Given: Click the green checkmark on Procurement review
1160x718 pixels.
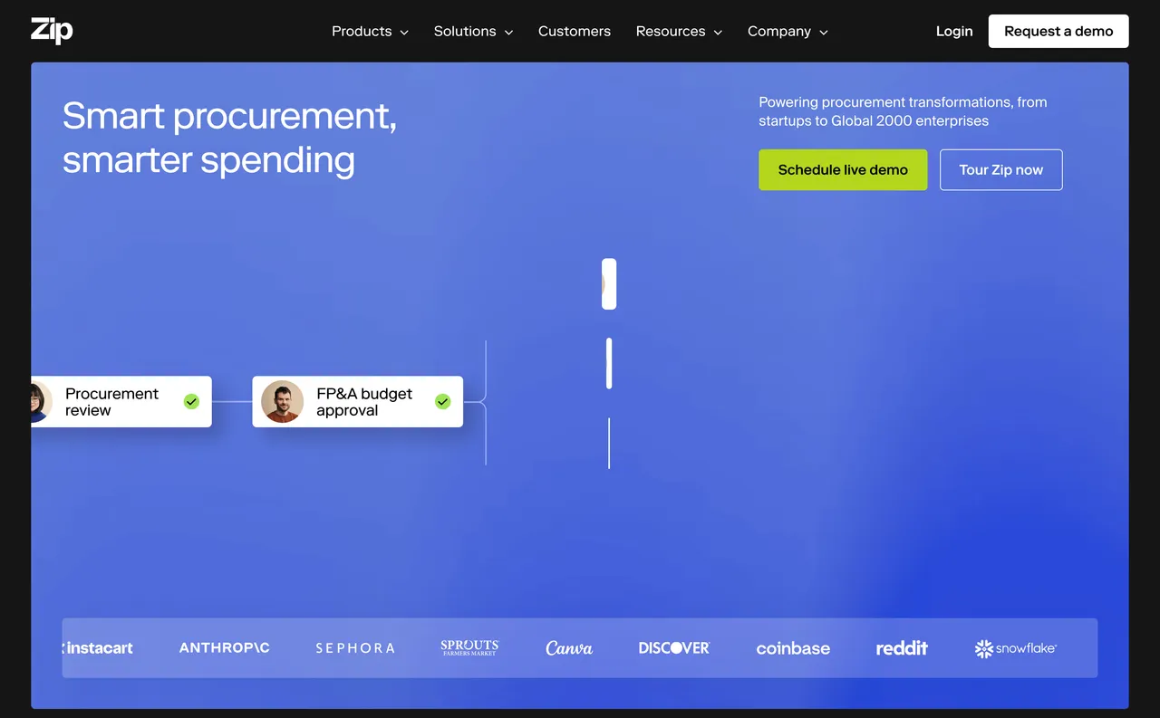Looking at the screenshot, I should pos(191,401).
